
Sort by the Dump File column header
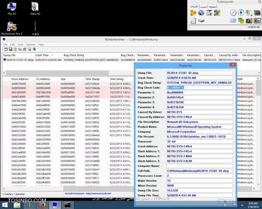point(18,55)
